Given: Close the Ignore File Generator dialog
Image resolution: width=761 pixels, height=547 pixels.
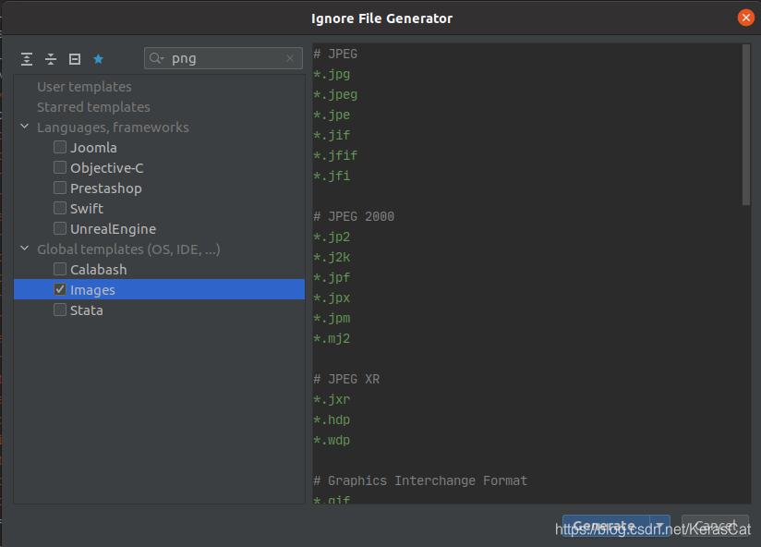Looking at the screenshot, I should click(745, 18).
